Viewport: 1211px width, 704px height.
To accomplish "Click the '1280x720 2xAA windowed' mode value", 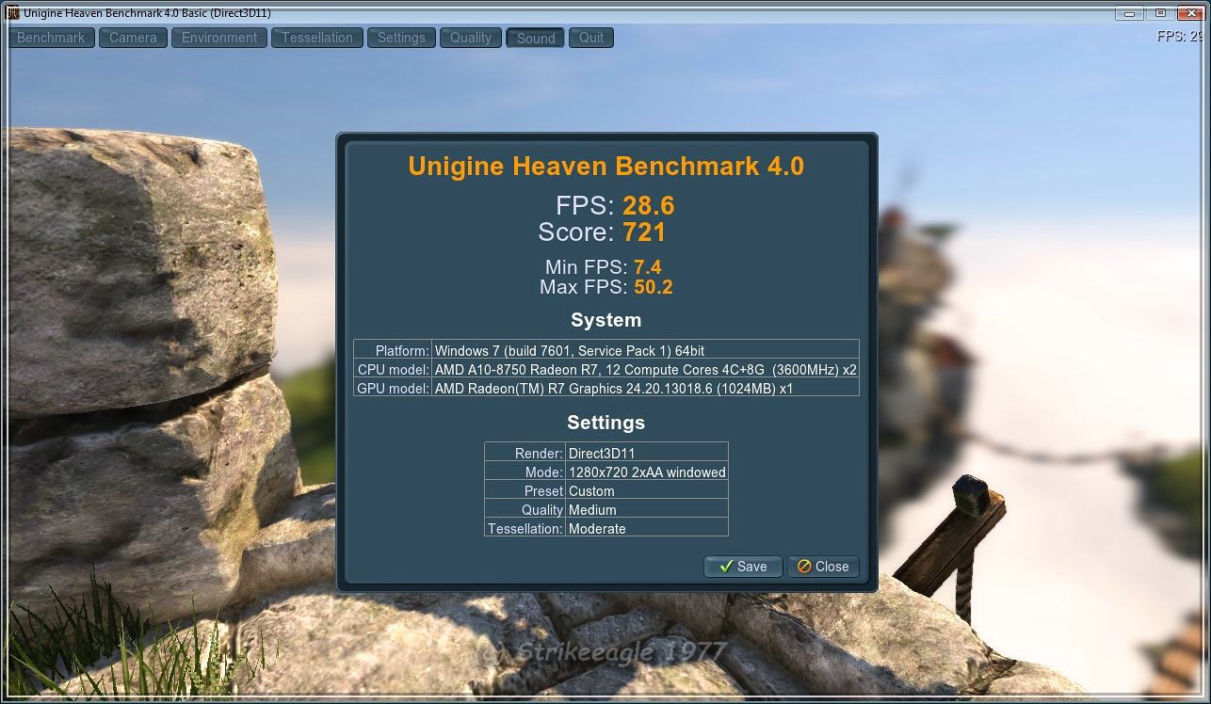I will pos(647,472).
